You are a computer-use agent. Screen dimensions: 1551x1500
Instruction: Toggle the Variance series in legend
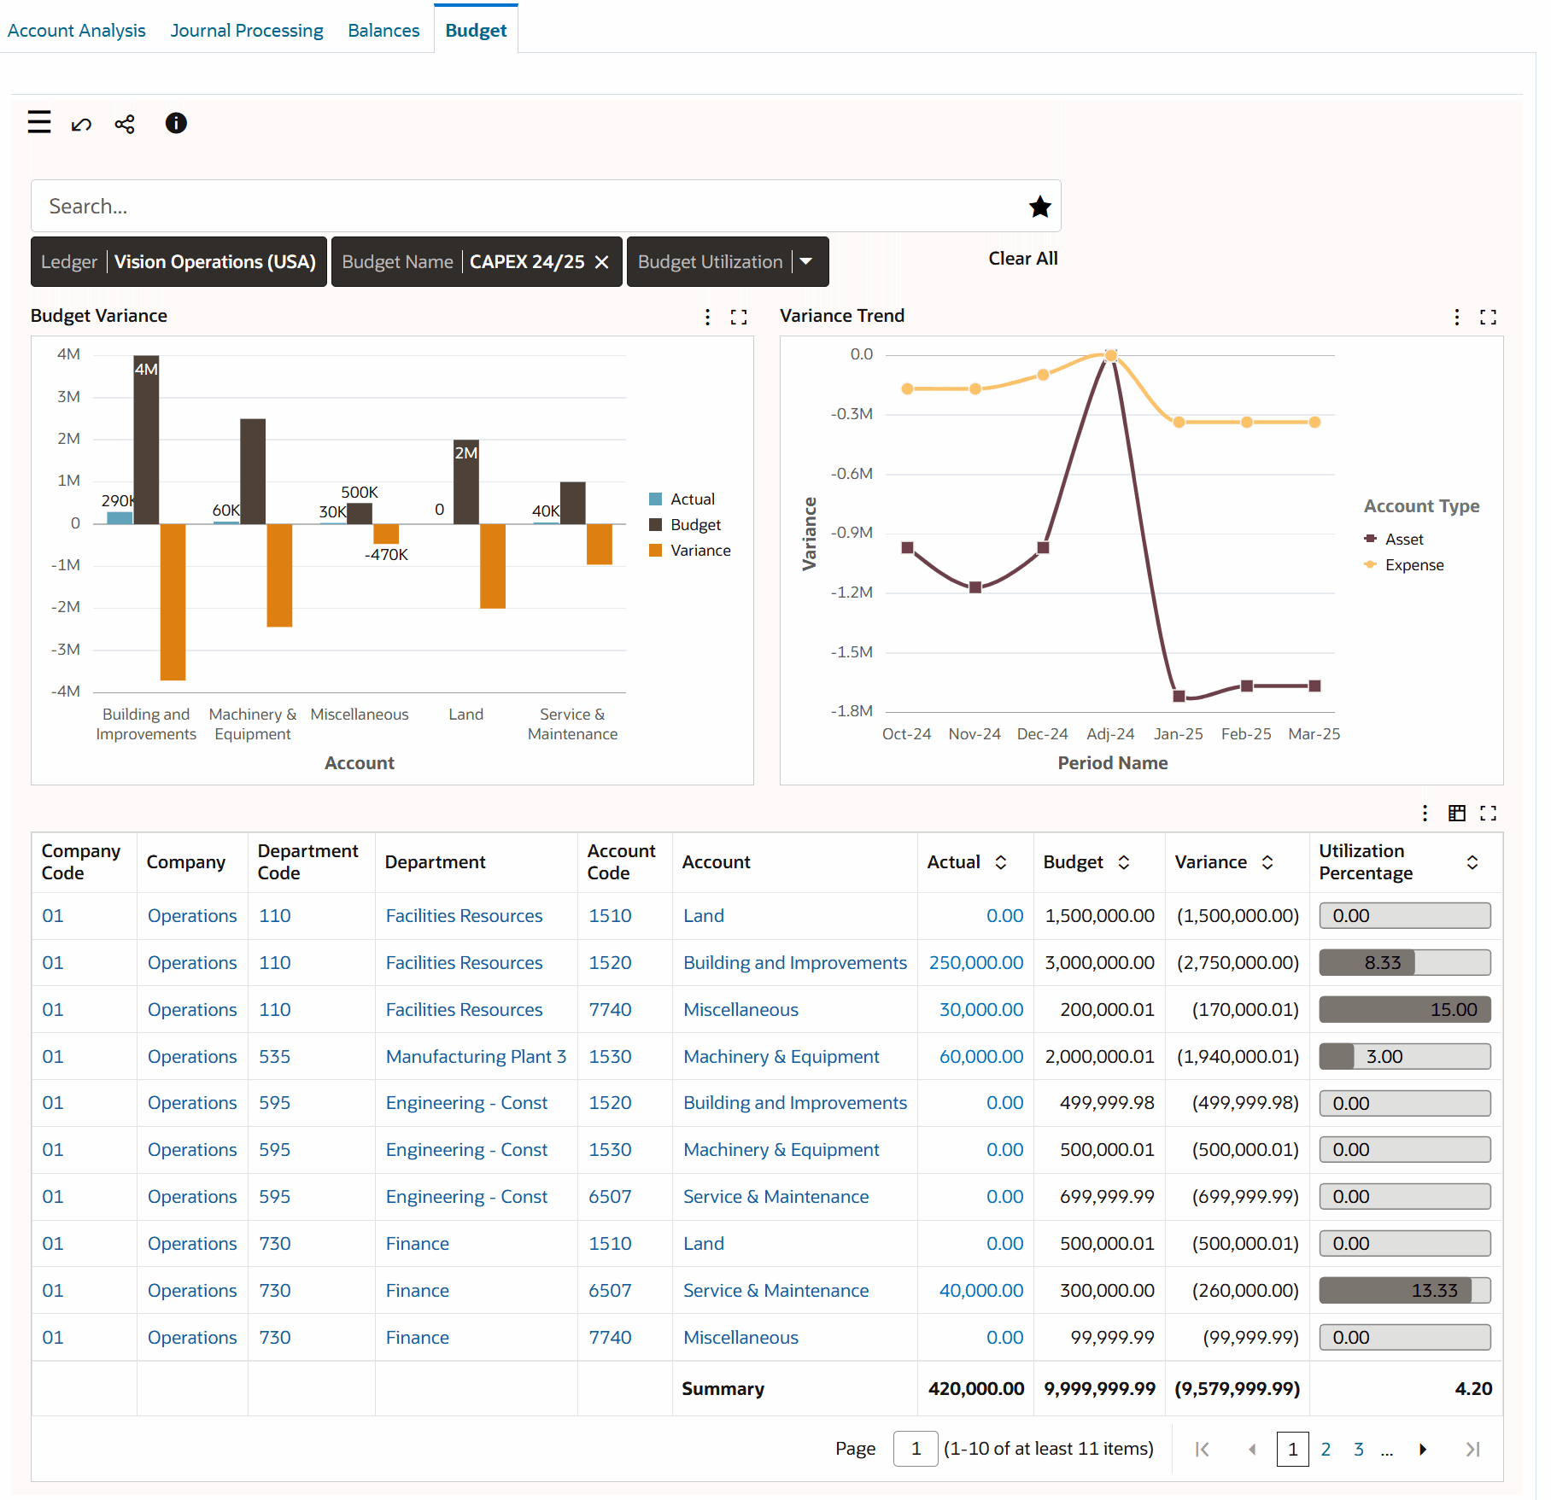[x=689, y=551]
